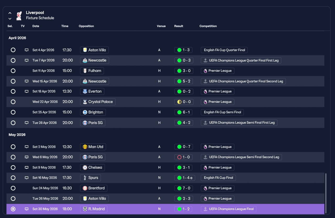Sort by the Time column header
335x218 pixels.
[65, 26]
